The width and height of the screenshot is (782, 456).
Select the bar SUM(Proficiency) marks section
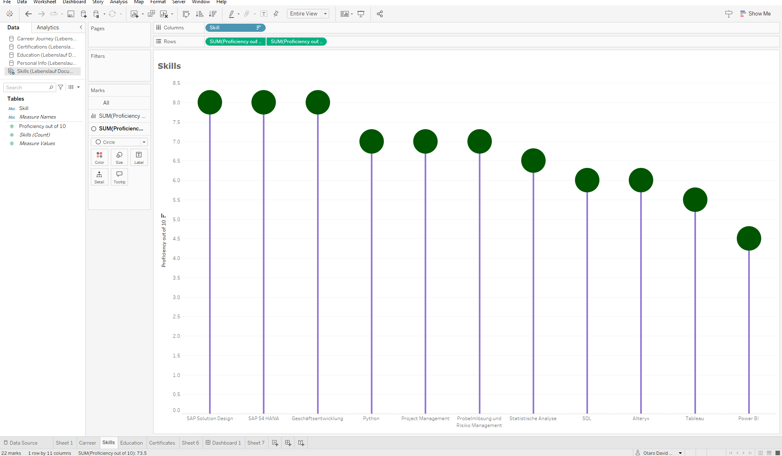[x=119, y=116]
